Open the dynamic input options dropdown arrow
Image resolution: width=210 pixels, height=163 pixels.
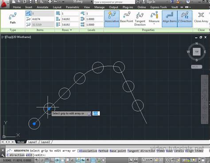pyautogui.click(x=89, y=113)
